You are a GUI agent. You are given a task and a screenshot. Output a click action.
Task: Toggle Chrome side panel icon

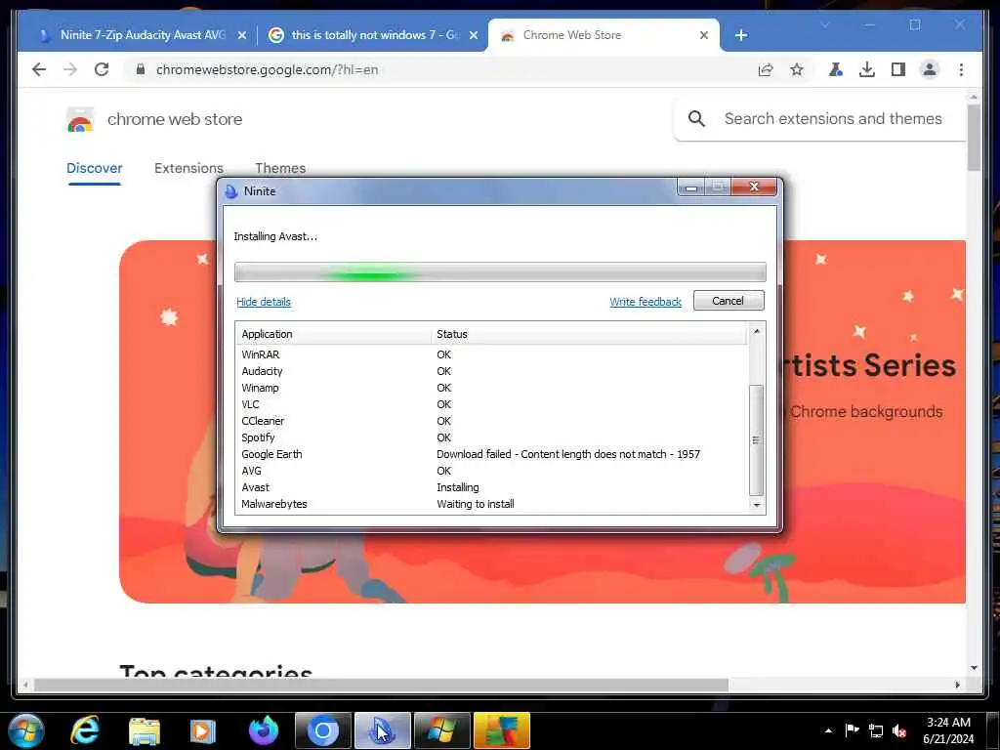click(898, 69)
